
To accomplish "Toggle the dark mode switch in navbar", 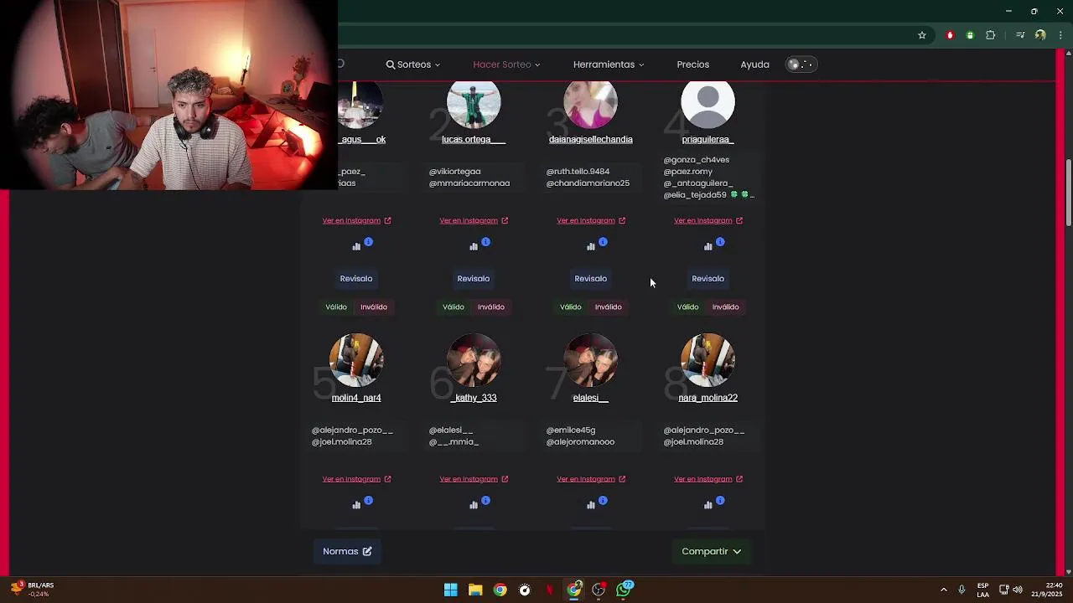I will [801, 64].
